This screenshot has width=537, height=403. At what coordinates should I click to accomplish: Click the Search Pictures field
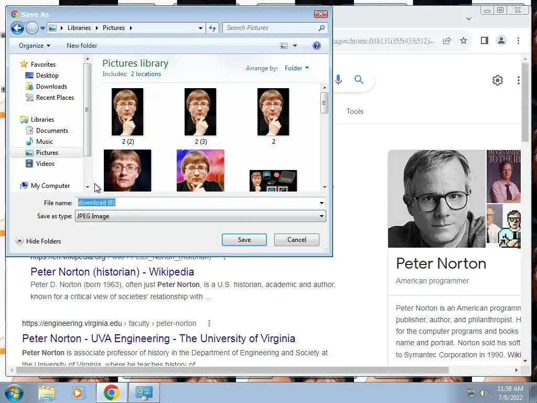271,28
